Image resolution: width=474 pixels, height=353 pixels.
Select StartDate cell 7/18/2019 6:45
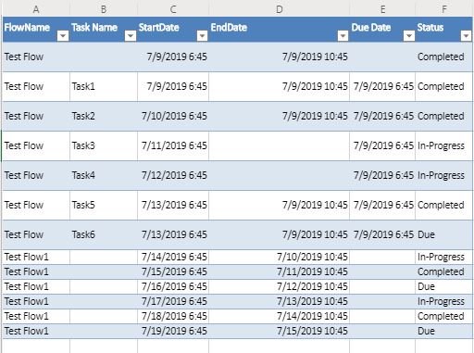(x=173, y=316)
